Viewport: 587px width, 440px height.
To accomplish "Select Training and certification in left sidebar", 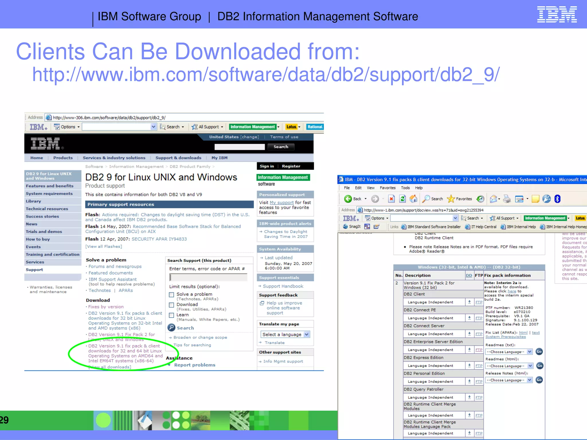I will 52,254.
